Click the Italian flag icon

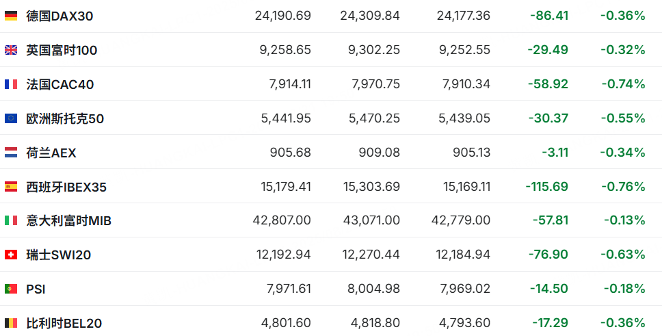click(x=11, y=220)
